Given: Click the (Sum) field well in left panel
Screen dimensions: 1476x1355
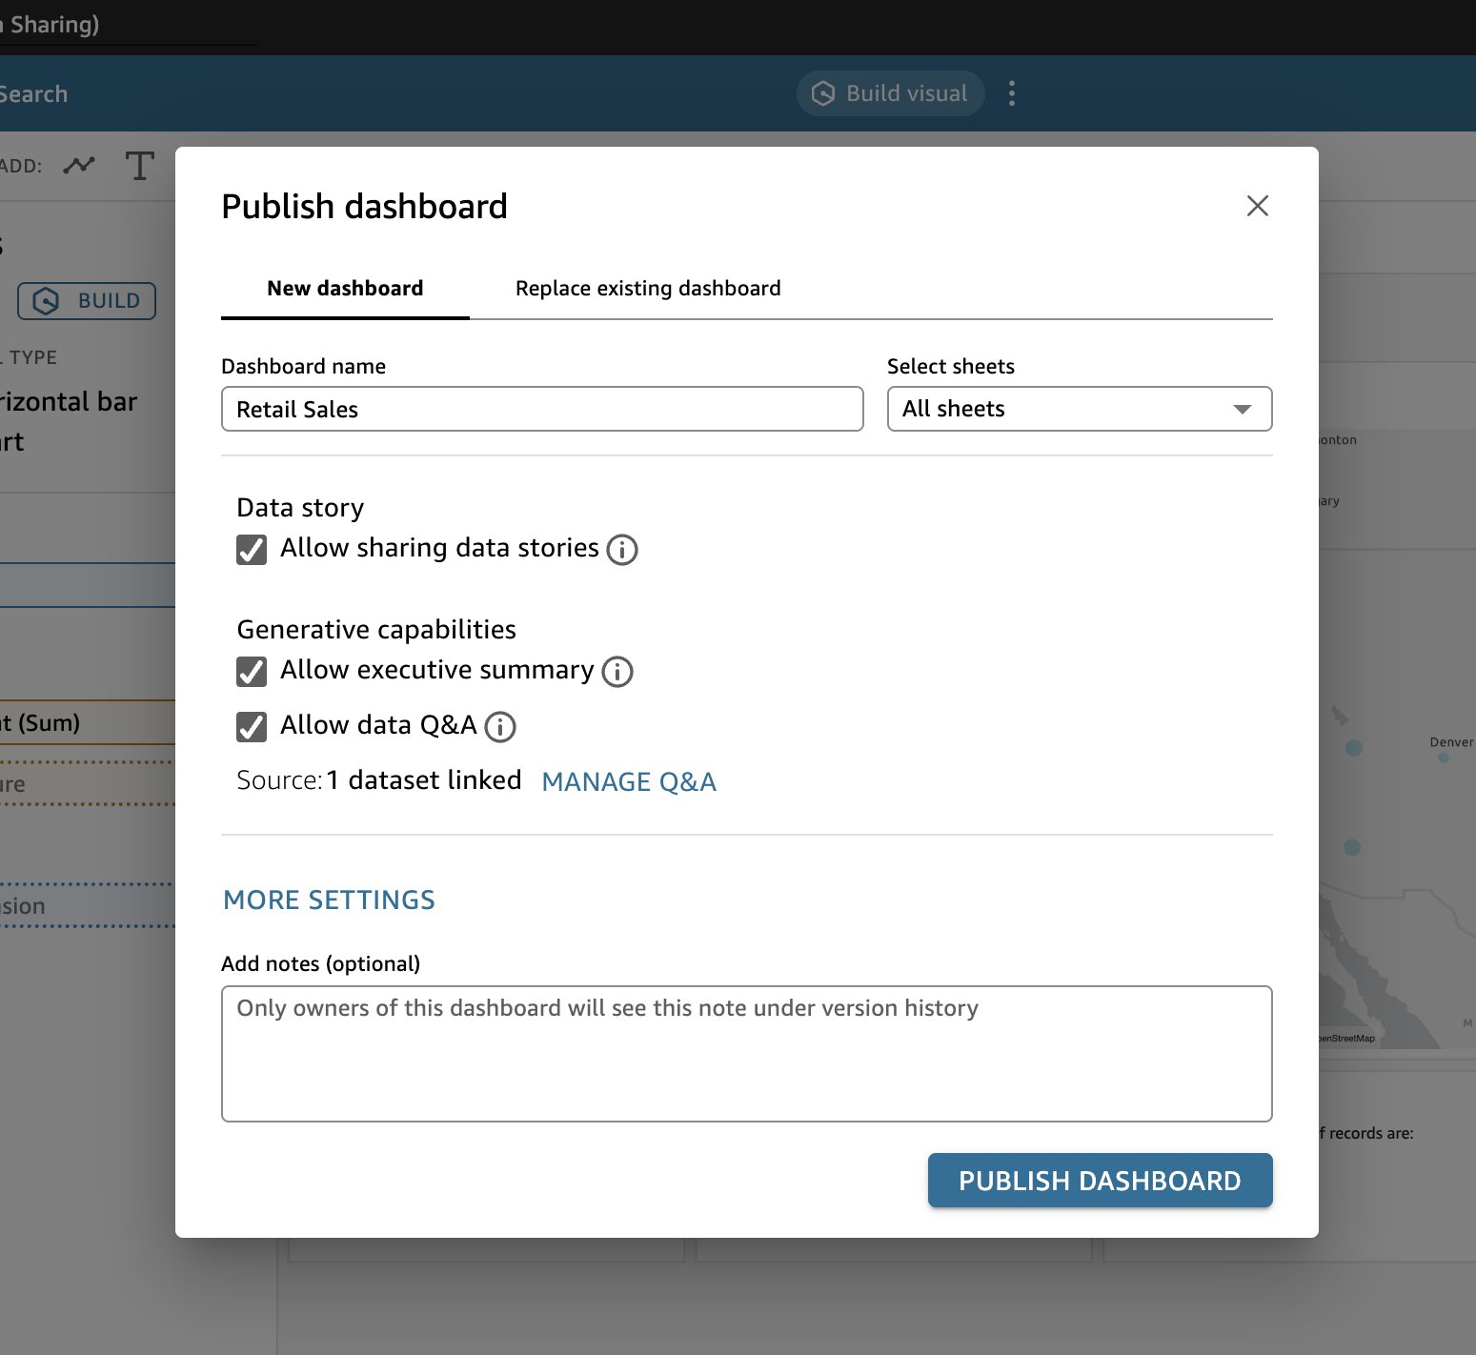Looking at the screenshot, I should tap(88, 723).
